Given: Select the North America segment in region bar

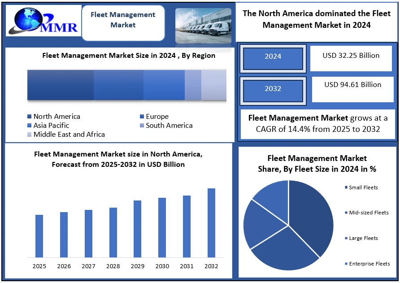Looking at the screenshot, I should pos(60,85).
